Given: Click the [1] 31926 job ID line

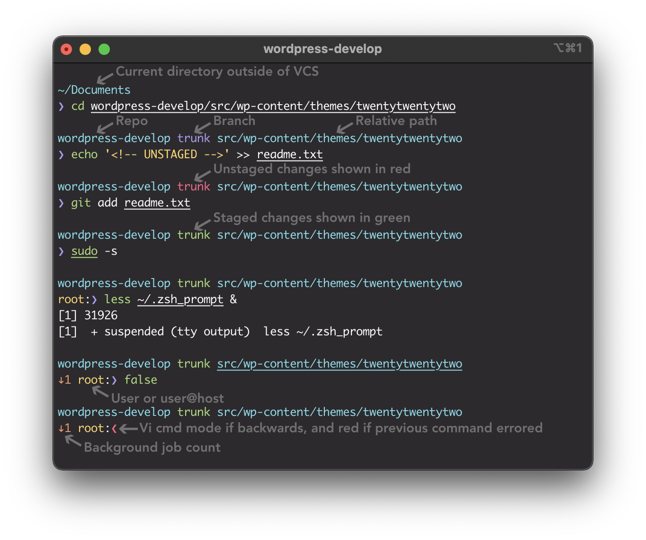Looking at the screenshot, I should point(88,315).
